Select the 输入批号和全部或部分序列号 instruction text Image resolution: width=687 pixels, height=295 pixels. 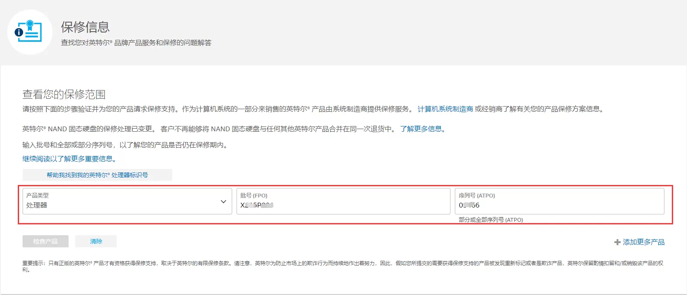click(x=126, y=145)
